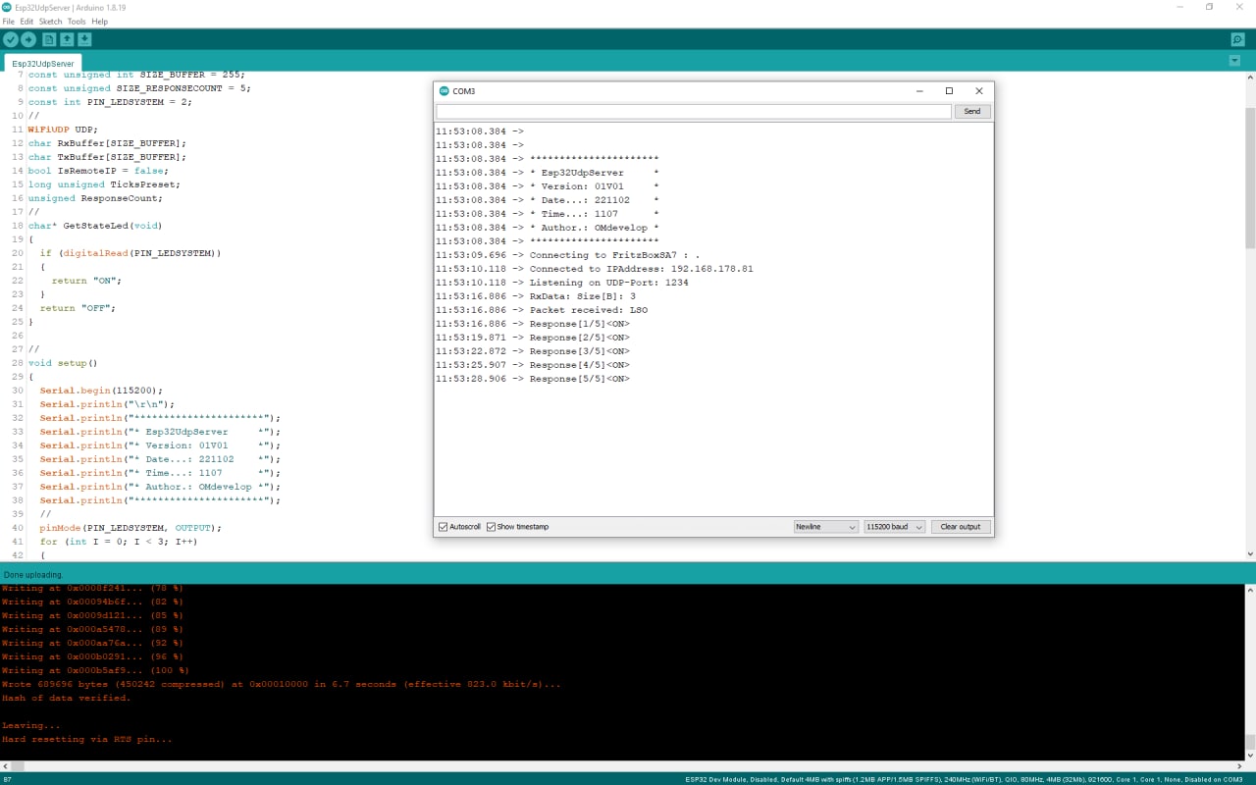The width and height of the screenshot is (1256, 785).
Task: Click the Arduino logo in main title bar
Action: [8, 7]
